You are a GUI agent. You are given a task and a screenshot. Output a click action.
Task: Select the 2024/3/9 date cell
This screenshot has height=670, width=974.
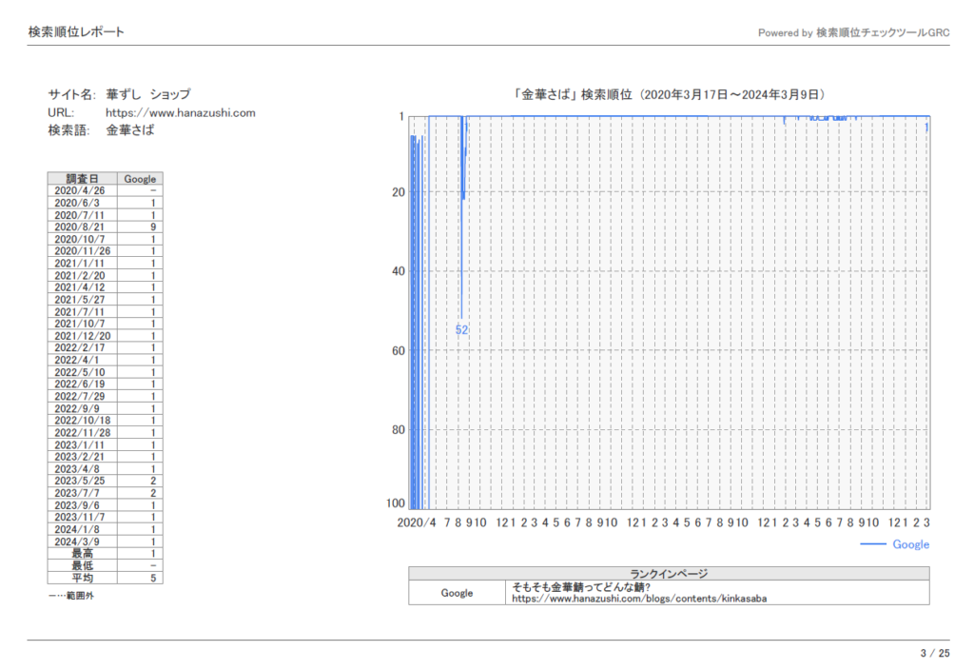click(82, 542)
